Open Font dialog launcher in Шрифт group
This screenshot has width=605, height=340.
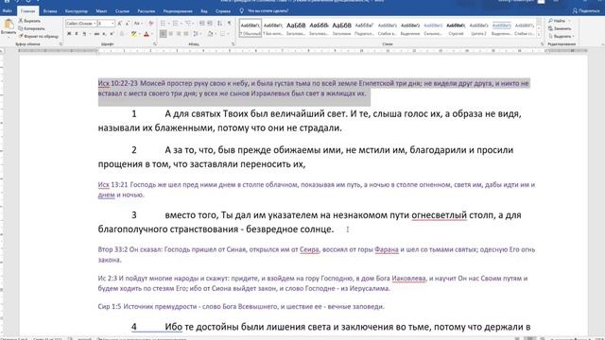155,44
